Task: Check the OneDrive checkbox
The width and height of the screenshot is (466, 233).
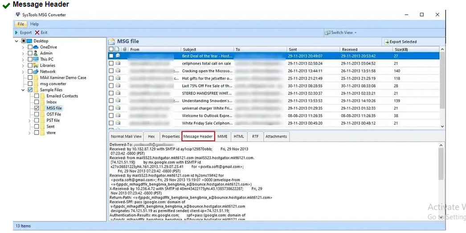Action: coord(30,47)
